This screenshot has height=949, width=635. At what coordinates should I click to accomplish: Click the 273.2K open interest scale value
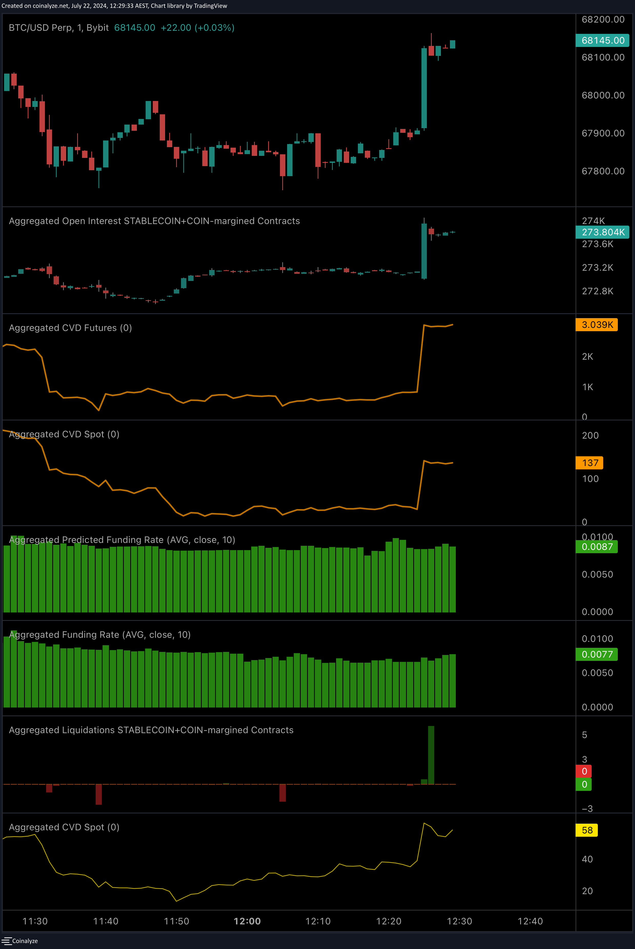(x=597, y=268)
